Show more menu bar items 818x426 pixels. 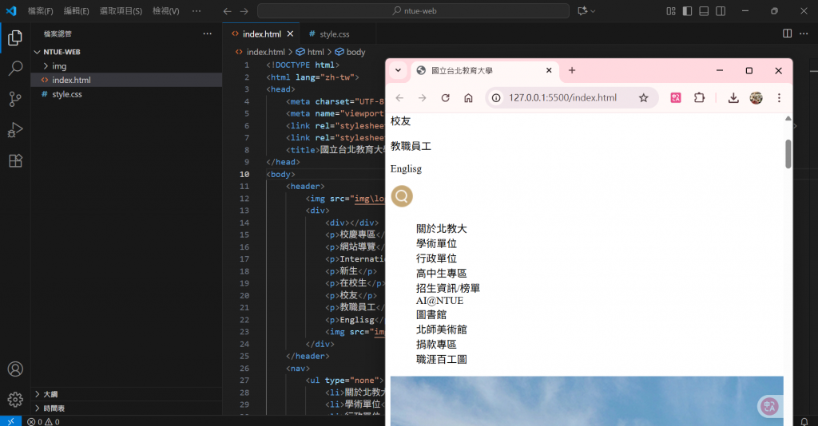(x=197, y=11)
